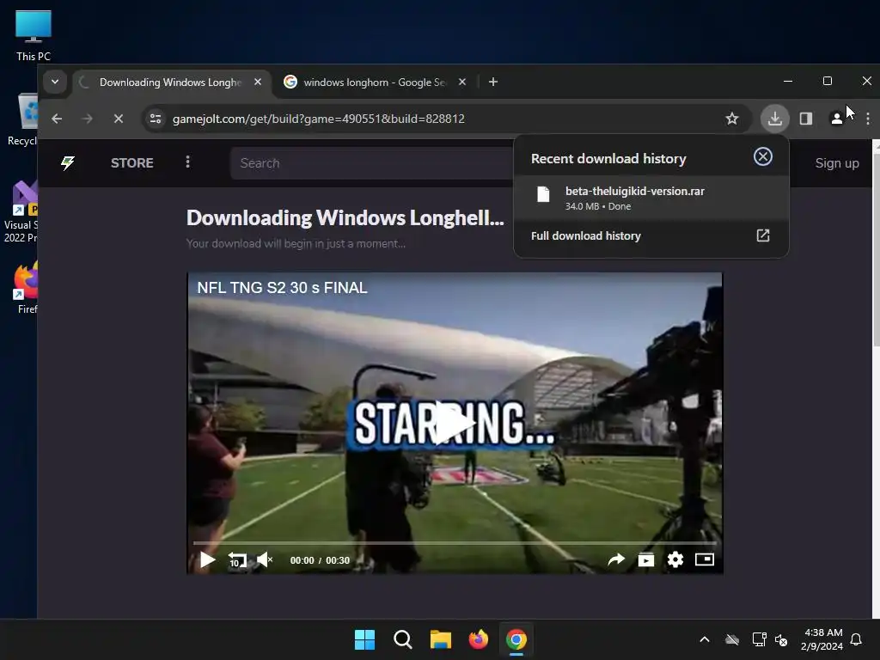The width and height of the screenshot is (880, 660).
Task: Show hidden system tray icons
Action: (x=705, y=639)
